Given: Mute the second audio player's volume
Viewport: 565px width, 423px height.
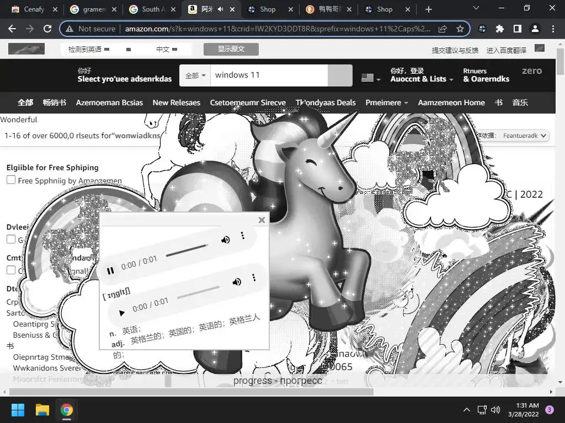Looking at the screenshot, I should point(237,281).
